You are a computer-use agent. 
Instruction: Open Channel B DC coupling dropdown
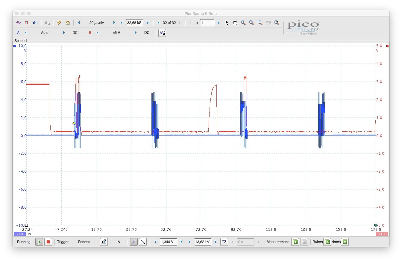[x=147, y=33]
